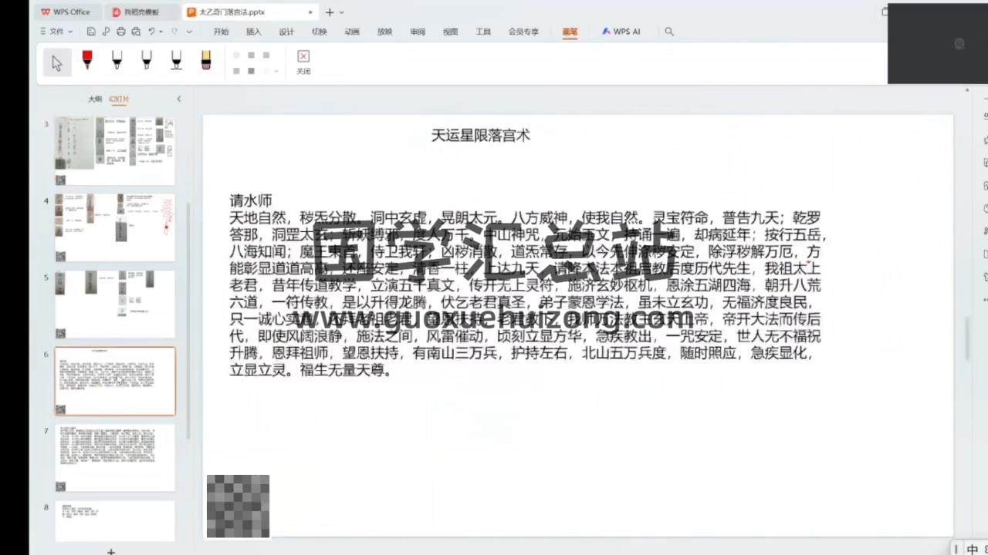Undo the last action

[151, 32]
